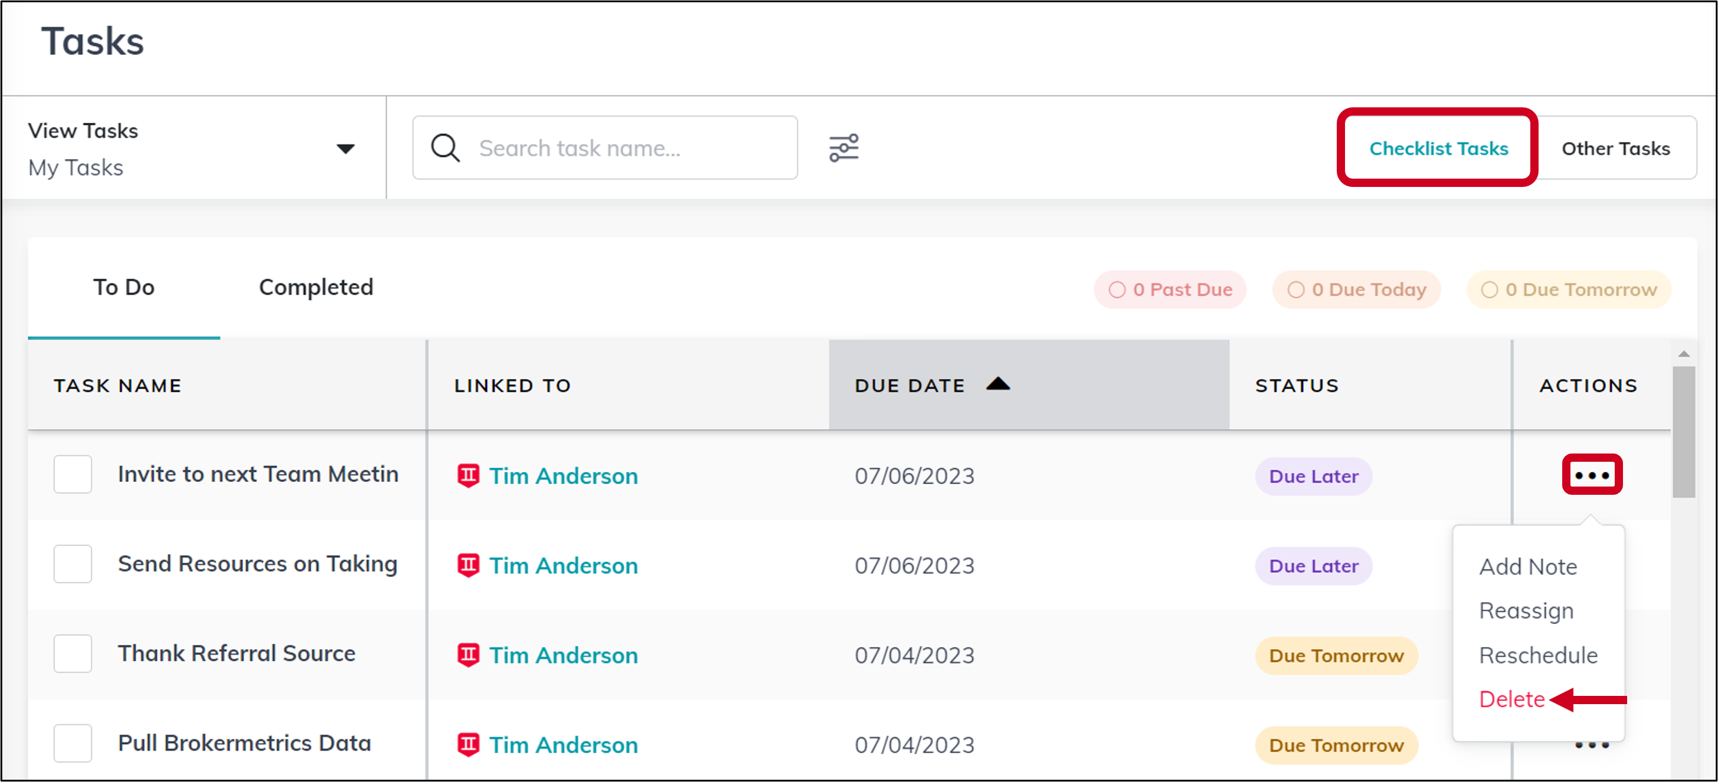Image resolution: width=1718 pixels, height=782 pixels.
Task: Click the search magnifier icon
Action: click(445, 148)
